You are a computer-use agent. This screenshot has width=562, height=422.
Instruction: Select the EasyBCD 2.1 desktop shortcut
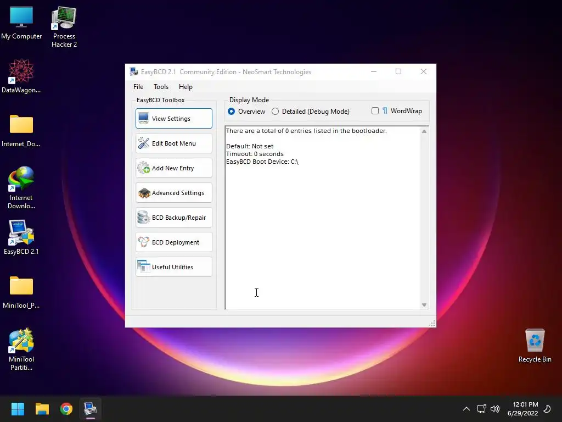click(x=21, y=237)
